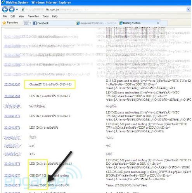Open the File menu

tap(5, 16)
